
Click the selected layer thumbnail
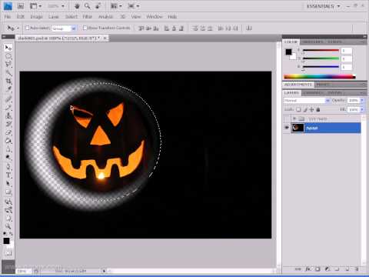click(x=298, y=128)
